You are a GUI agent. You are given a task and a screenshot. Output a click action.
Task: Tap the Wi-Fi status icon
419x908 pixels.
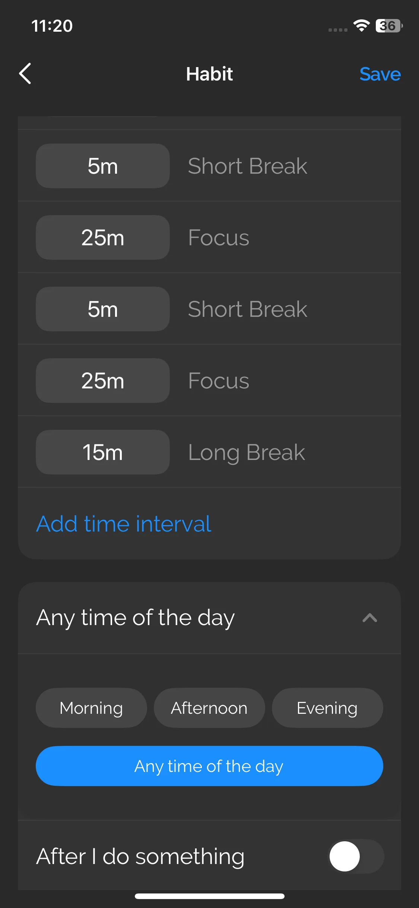pos(361,26)
